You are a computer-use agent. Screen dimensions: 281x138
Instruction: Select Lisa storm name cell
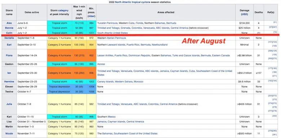click(9, 122)
